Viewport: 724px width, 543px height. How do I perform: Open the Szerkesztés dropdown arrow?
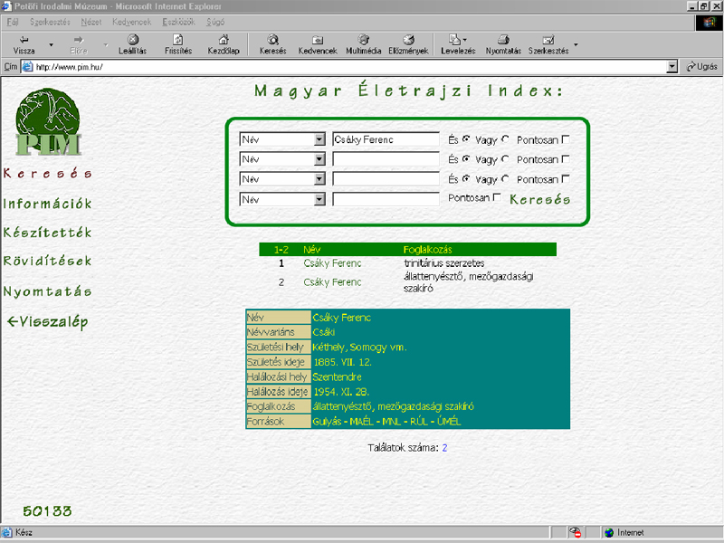coord(576,44)
